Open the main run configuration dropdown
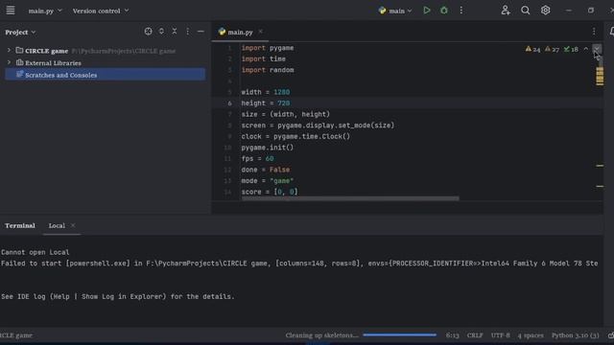 pos(395,11)
